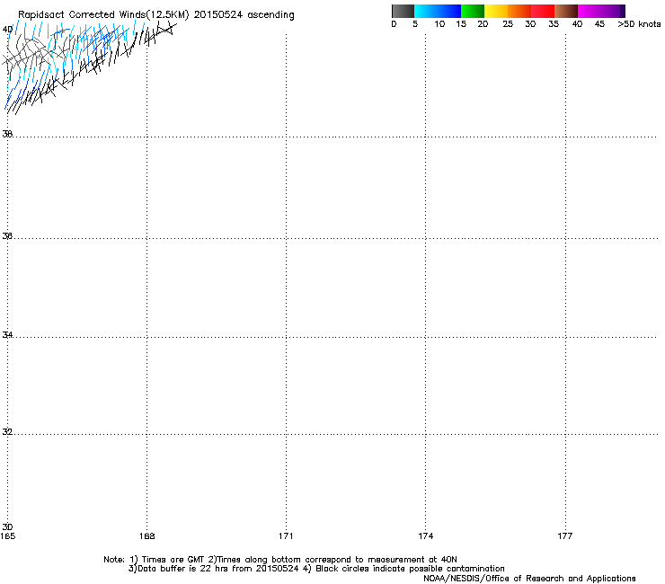
Task: Select the orange 25–30 knot color segment
Action: [x=519, y=11]
